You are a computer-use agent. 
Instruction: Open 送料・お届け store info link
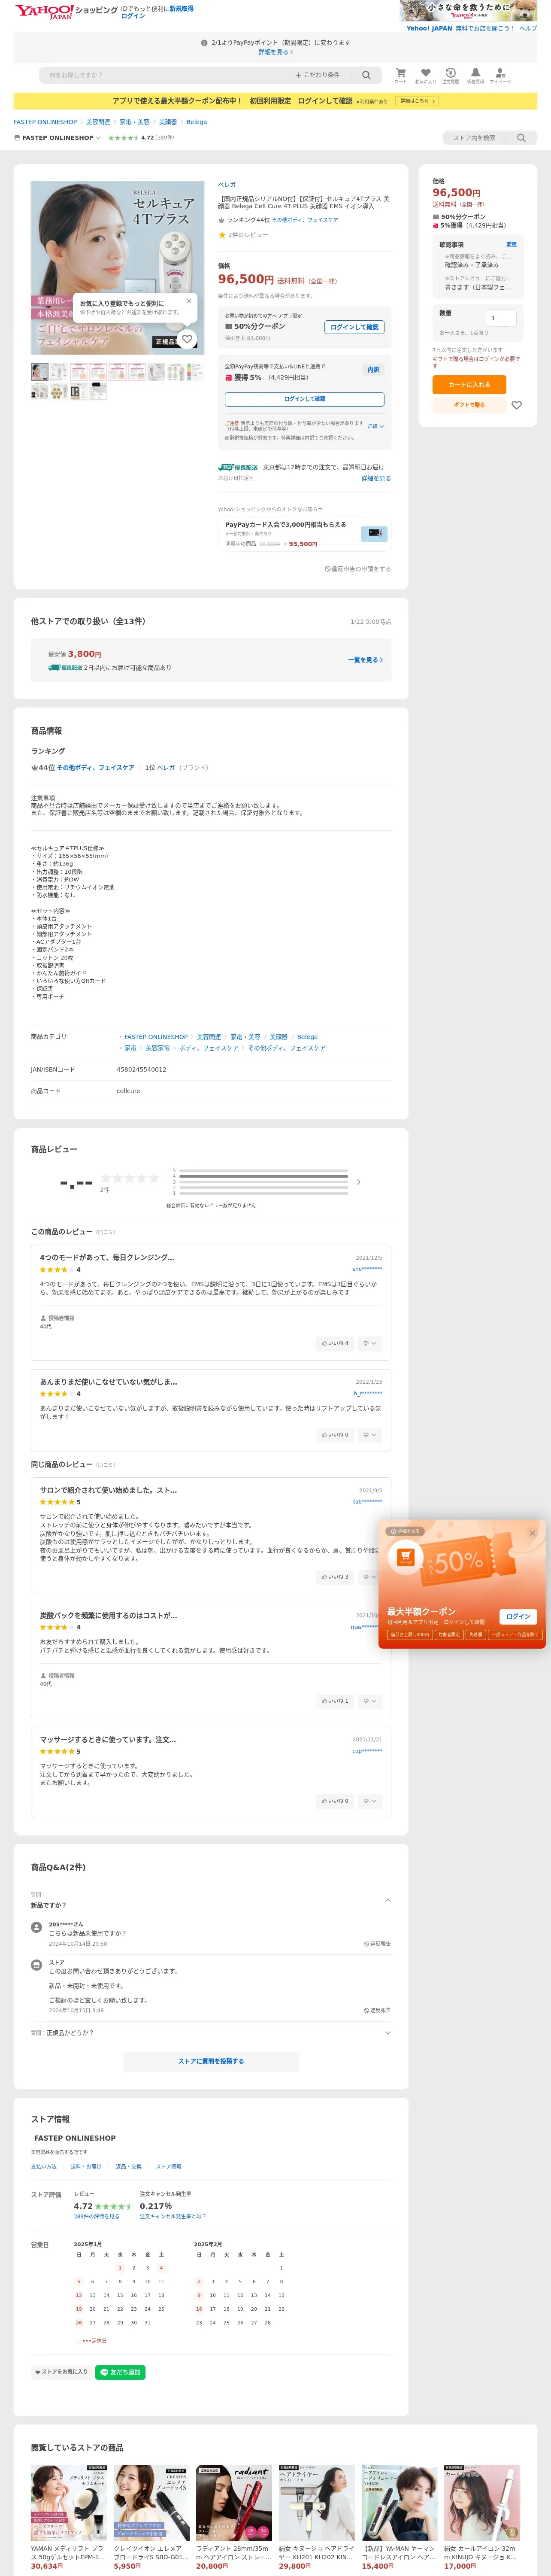click(x=86, y=2166)
